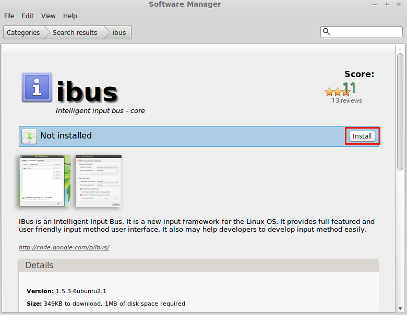The image size is (407, 315).
Task: Click the Size download info text
Action: [106, 304]
